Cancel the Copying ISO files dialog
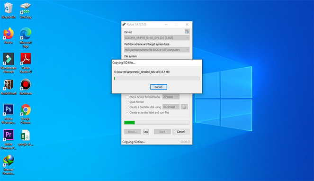 [159, 87]
